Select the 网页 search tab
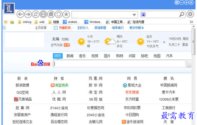The height and width of the screenshot is (125, 197). click(x=58, y=56)
